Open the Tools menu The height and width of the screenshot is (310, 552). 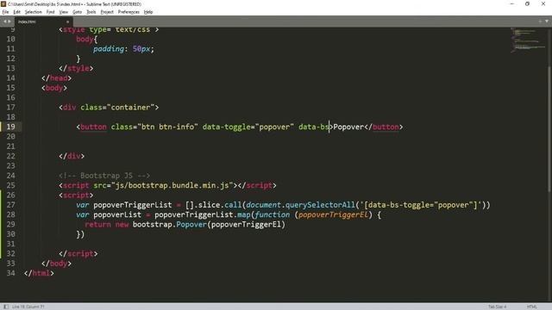point(91,12)
